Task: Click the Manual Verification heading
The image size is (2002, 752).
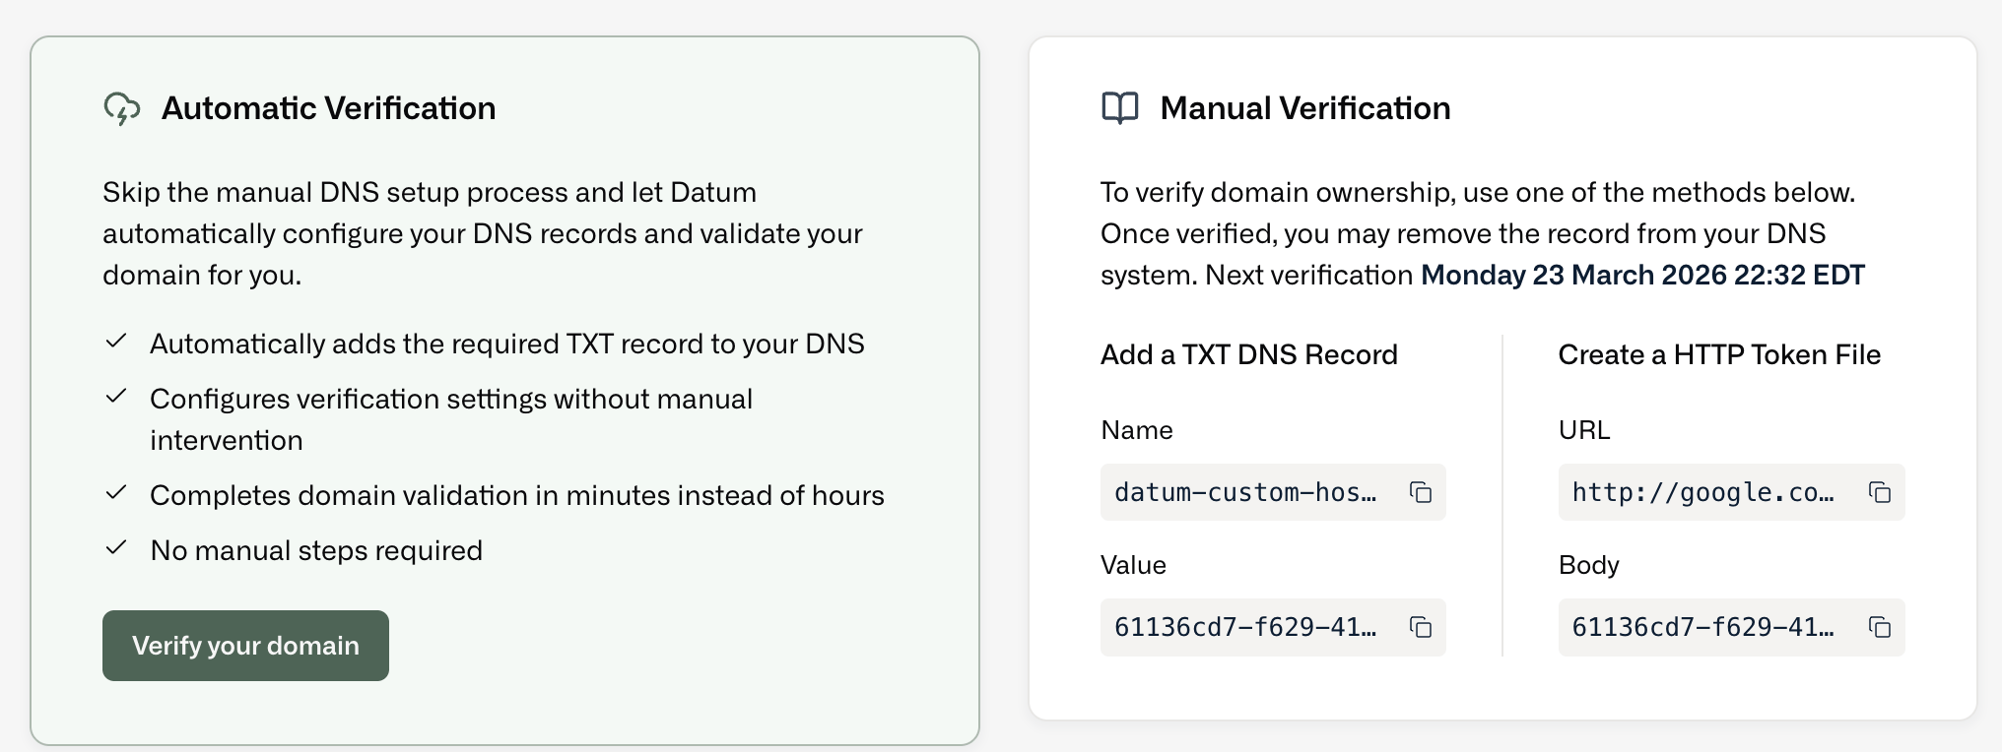Action: click(x=1305, y=108)
